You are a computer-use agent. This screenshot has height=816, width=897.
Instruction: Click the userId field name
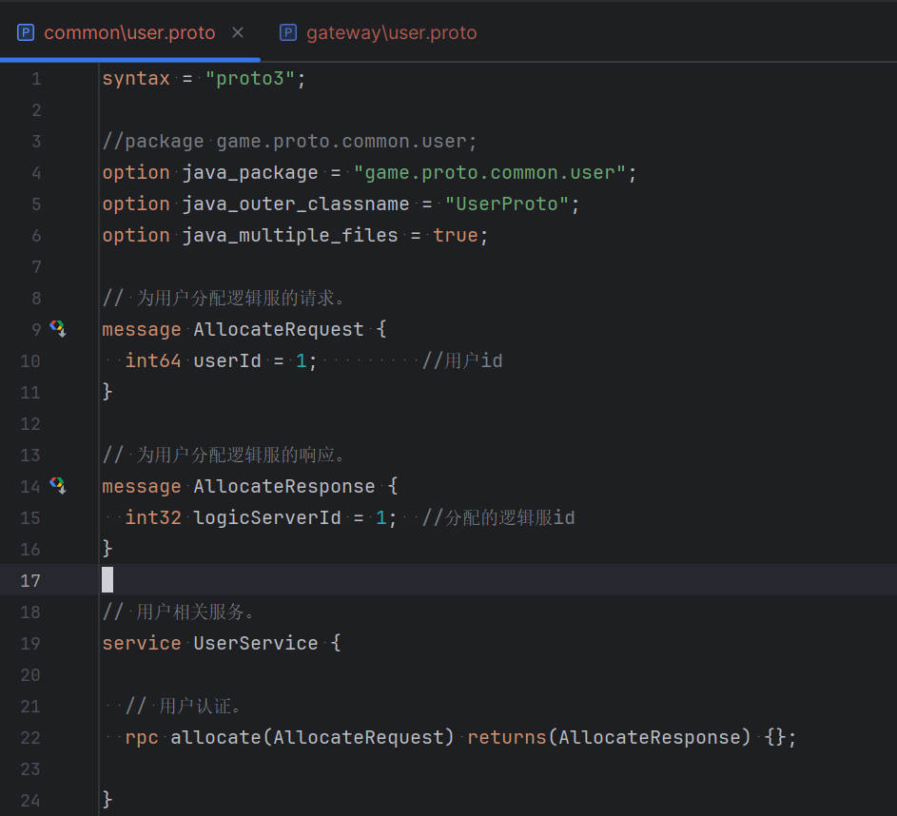[x=227, y=360]
